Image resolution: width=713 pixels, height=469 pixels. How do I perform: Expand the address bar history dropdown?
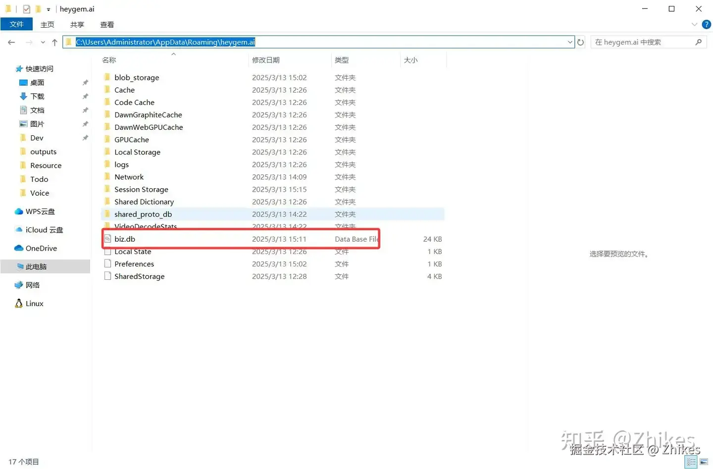click(570, 42)
